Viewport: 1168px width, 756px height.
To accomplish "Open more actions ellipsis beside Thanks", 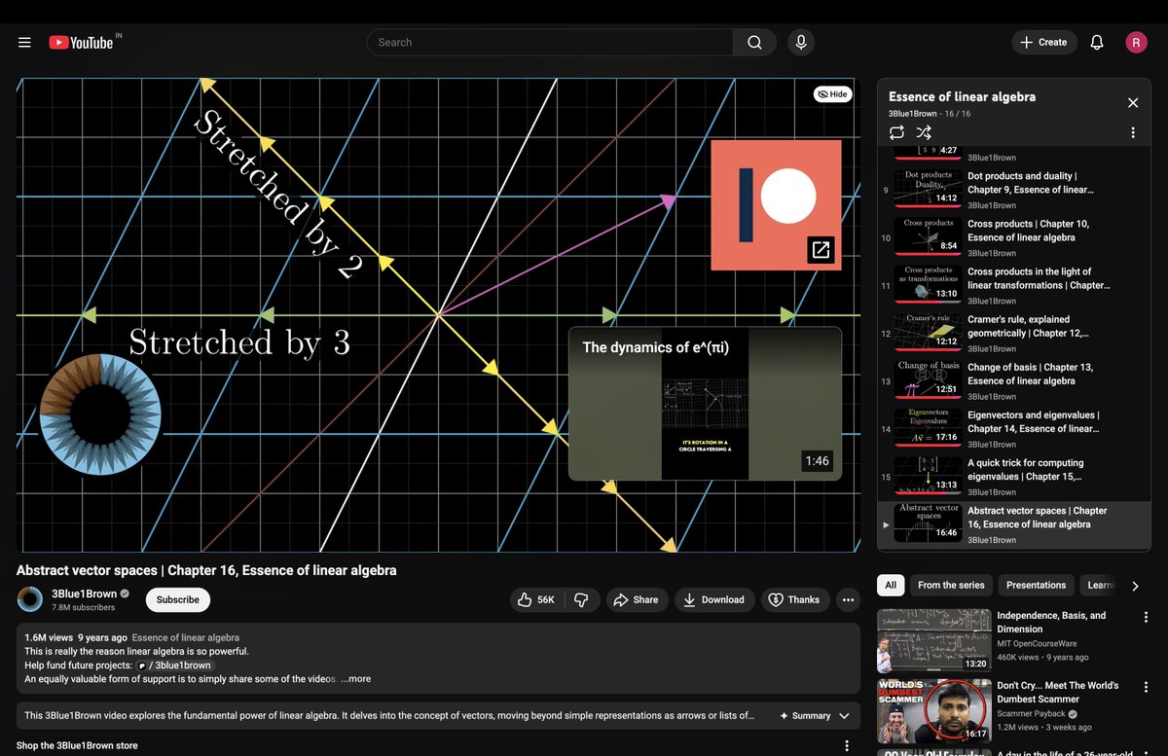I will pyautogui.click(x=848, y=599).
